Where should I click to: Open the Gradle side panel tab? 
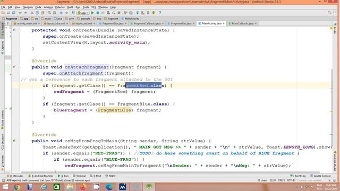335,29
